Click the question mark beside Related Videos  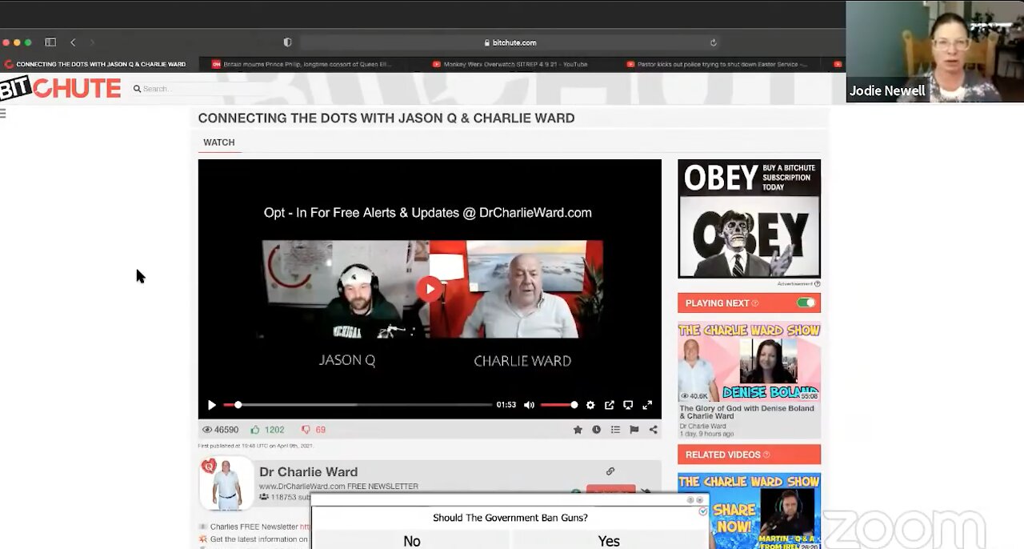click(x=766, y=455)
